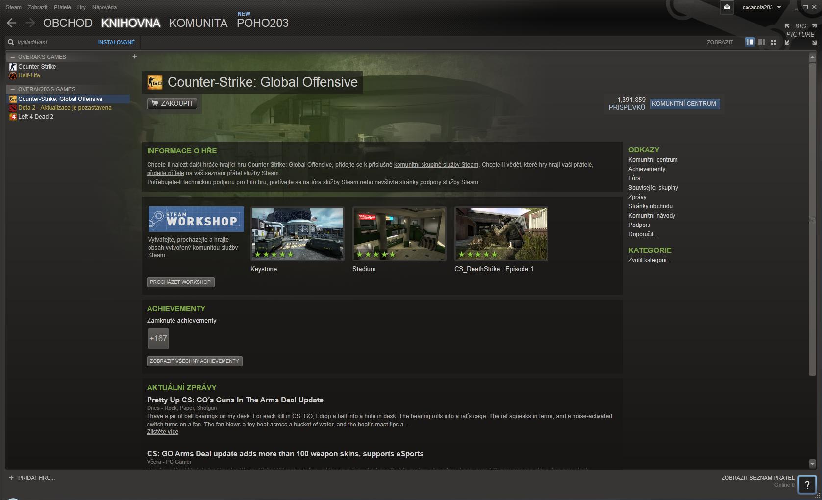822x500 pixels.
Task: Click the forward navigation arrow
Action: click(30, 23)
